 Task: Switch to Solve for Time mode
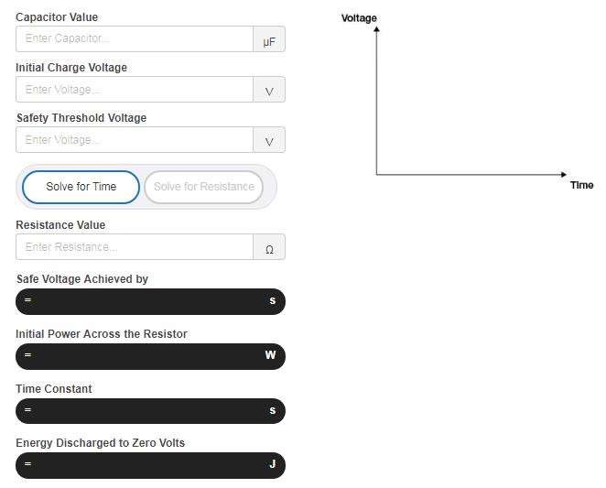[x=81, y=187]
